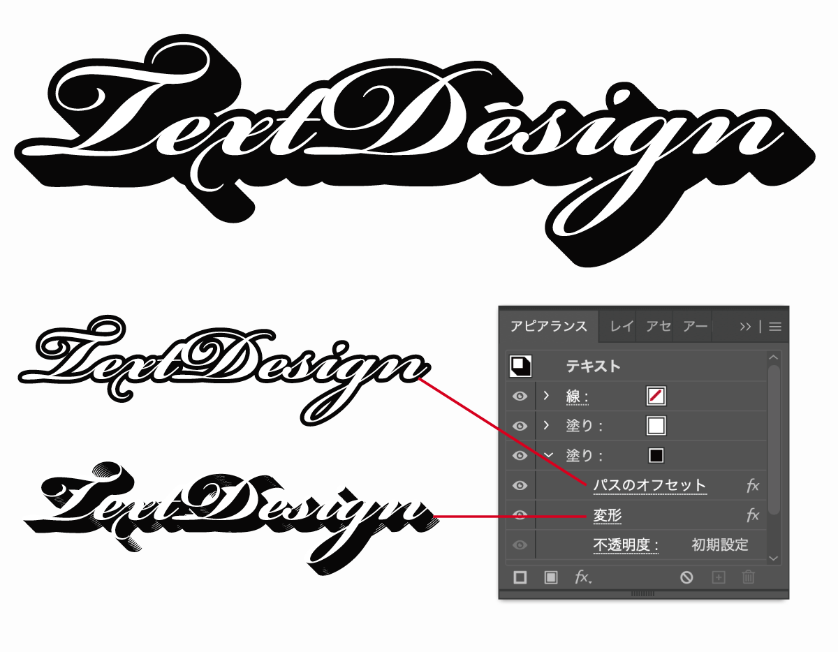The width and height of the screenshot is (838, 652).
Task: Add a new stroke from Appearance panel
Action: [520, 577]
